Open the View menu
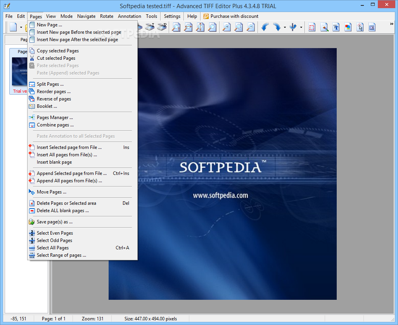 (x=51, y=16)
